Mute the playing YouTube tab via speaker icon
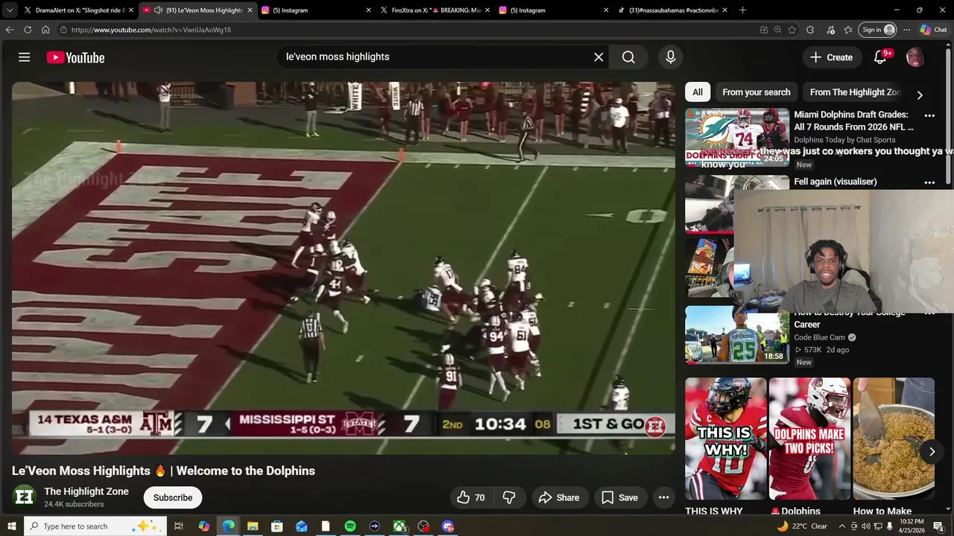Image resolution: width=954 pixels, height=536 pixels. click(x=159, y=10)
